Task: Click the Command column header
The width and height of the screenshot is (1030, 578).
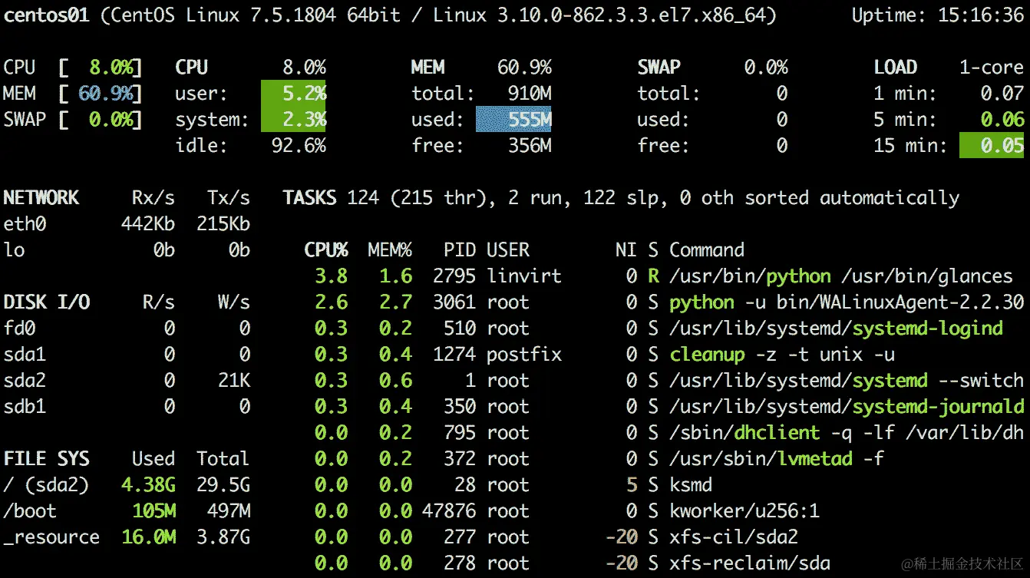Action: click(707, 250)
